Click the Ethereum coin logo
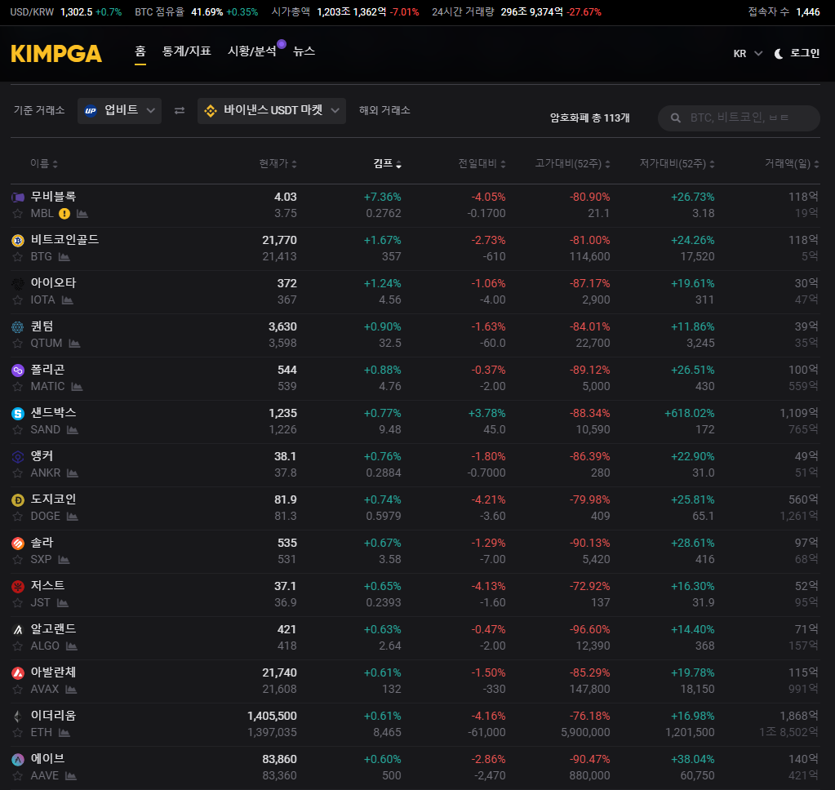The width and height of the screenshot is (835, 790). [x=18, y=716]
